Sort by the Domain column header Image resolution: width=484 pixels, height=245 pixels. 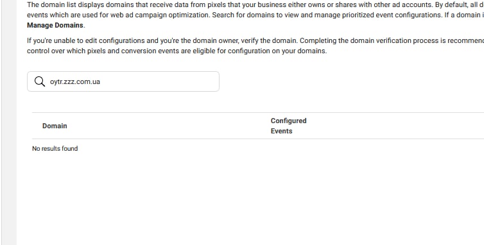[55, 126]
